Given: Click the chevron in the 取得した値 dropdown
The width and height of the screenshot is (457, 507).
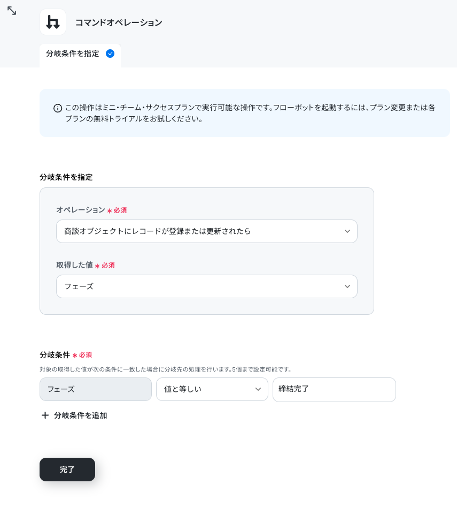Looking at the screenshot, I should [x=347, y=286].
